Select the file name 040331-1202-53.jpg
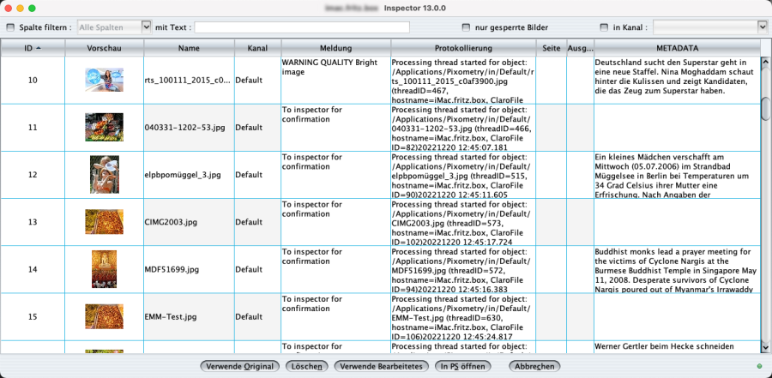Screen dimensions: 772x378 [185, 128]
